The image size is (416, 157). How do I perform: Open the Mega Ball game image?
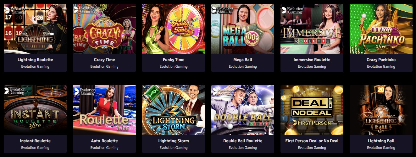(243, 29)
